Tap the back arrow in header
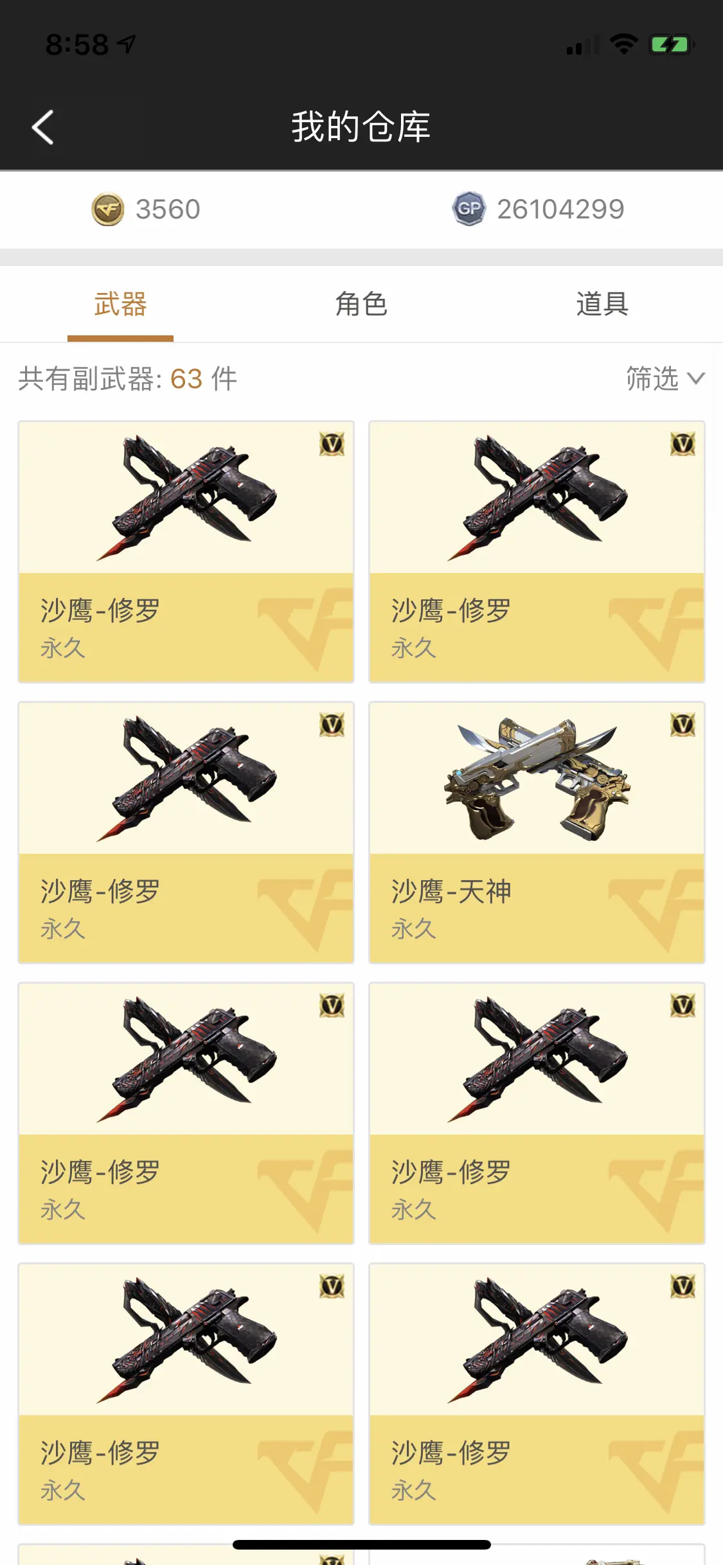The width and height of the screenshot is (723, 1565). pyautogui.click(x=43, y=127)
